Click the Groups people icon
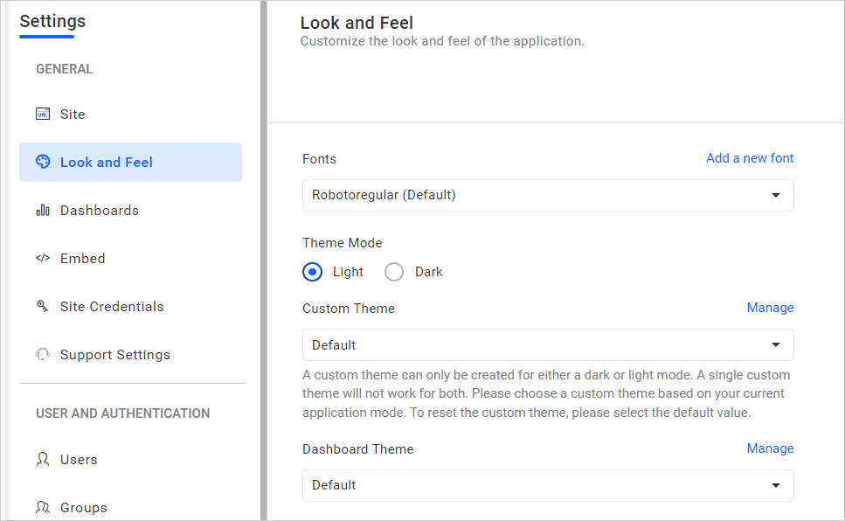845x521 pixels. pos(43,507)
